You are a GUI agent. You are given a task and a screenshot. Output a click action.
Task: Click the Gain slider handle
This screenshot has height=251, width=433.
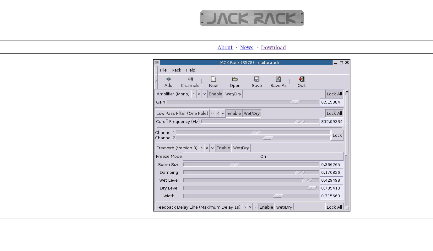tap(295, 102)
